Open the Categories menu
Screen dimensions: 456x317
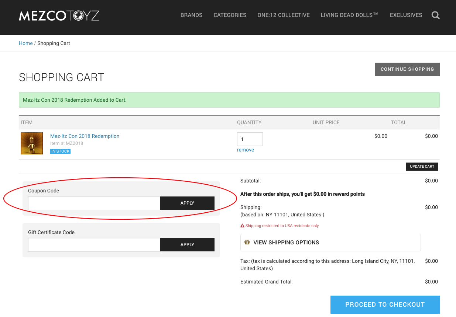[x=230, y=15]
